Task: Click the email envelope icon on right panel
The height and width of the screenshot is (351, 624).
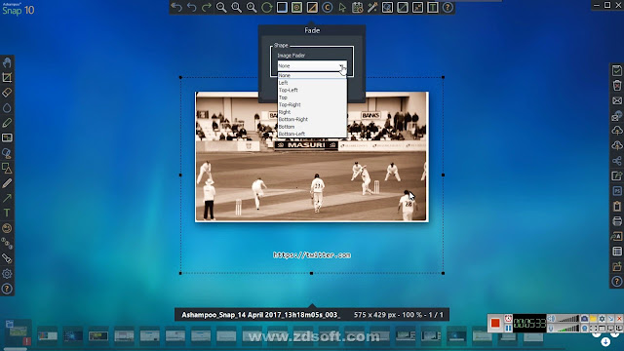Action: (x=617, y=100)
